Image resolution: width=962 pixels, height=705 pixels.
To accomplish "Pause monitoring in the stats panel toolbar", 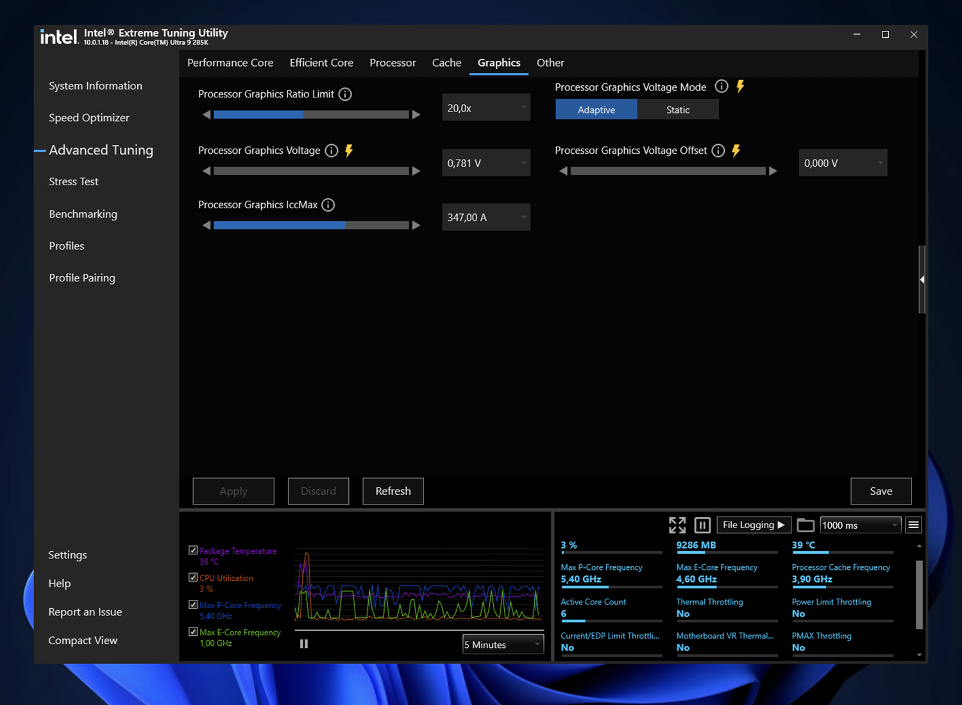I will tap(702, 526).
